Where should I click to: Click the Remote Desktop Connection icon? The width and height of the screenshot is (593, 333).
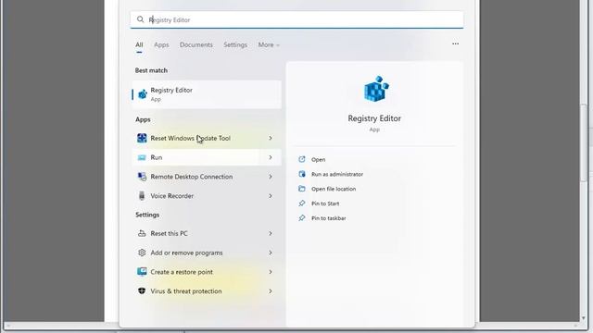pos(142,177)
